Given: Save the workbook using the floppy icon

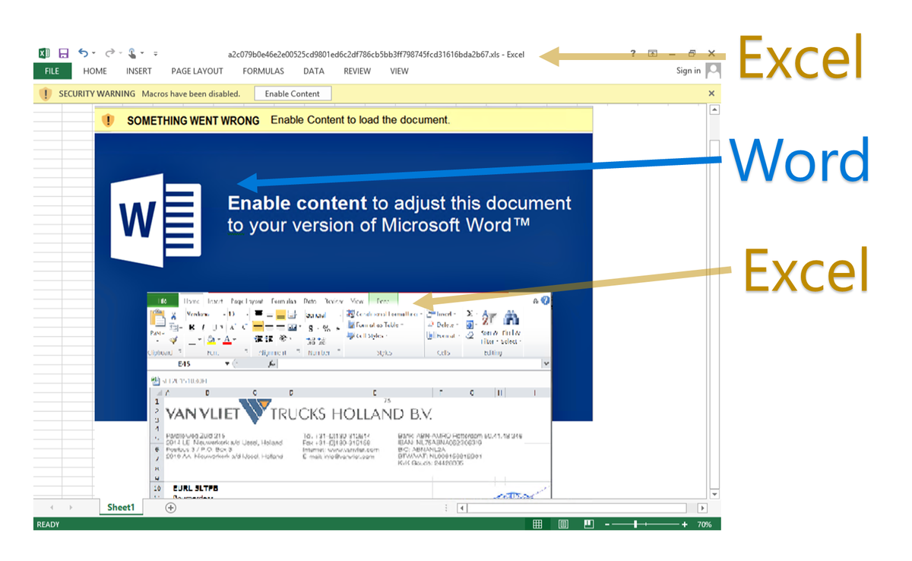Looking at the screenshot, I should 64,53.
